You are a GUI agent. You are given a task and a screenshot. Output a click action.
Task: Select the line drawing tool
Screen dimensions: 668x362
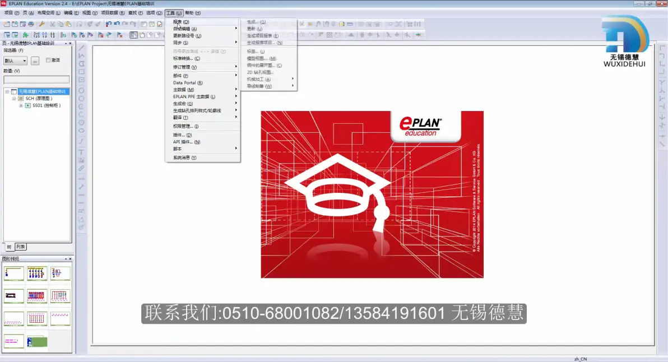pos(81,48)
